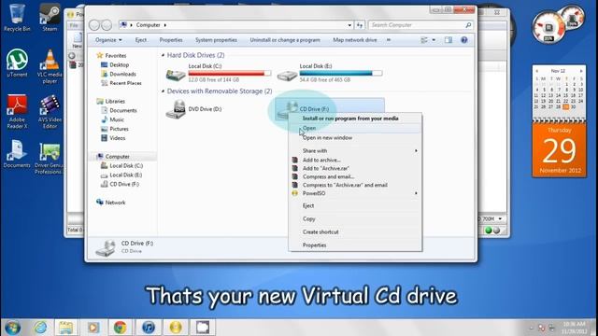Open dropdown in background PowerISO window

pyautogui.click(x=500, y=219)
